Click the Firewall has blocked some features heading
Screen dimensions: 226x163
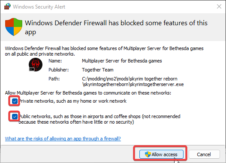coord(116,27)
